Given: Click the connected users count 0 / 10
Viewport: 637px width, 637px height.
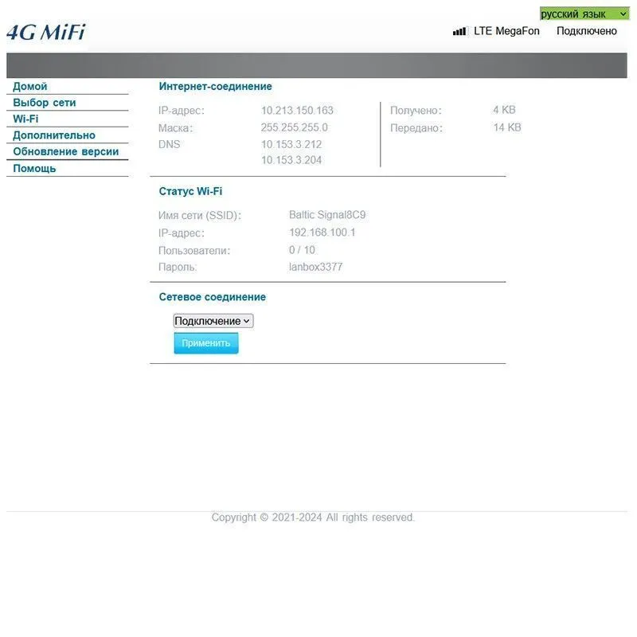Looking at the screenshot, I should click(x=302, y=250).
